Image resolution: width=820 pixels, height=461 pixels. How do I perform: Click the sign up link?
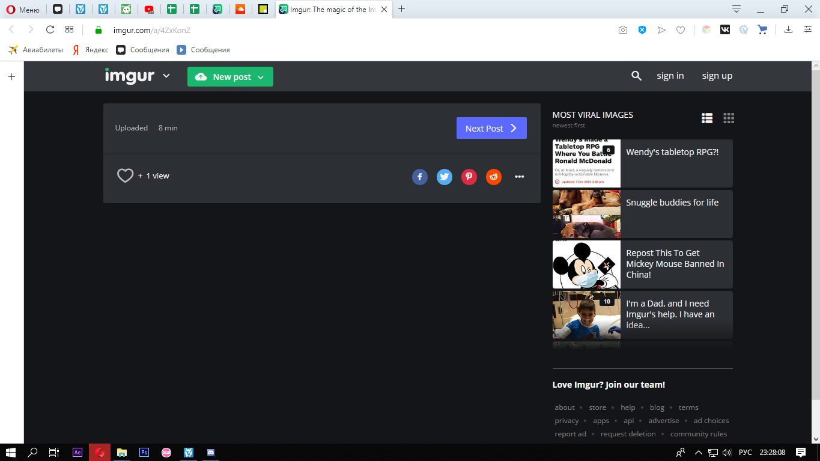pos(717,76)
